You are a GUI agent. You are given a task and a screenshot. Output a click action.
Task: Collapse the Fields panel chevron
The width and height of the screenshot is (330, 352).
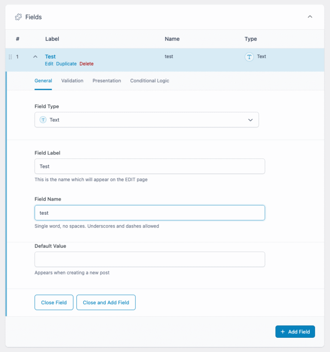coord(310,17)
